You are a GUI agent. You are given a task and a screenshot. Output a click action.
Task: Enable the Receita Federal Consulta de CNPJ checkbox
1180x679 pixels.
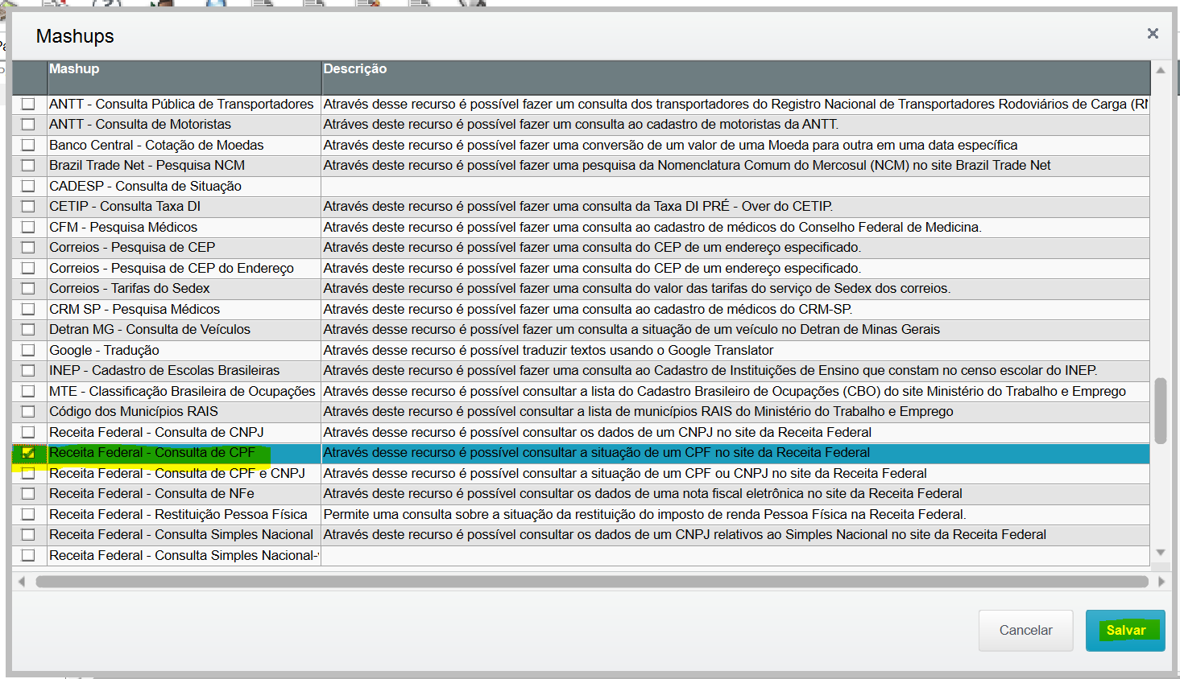pos(28,432)
